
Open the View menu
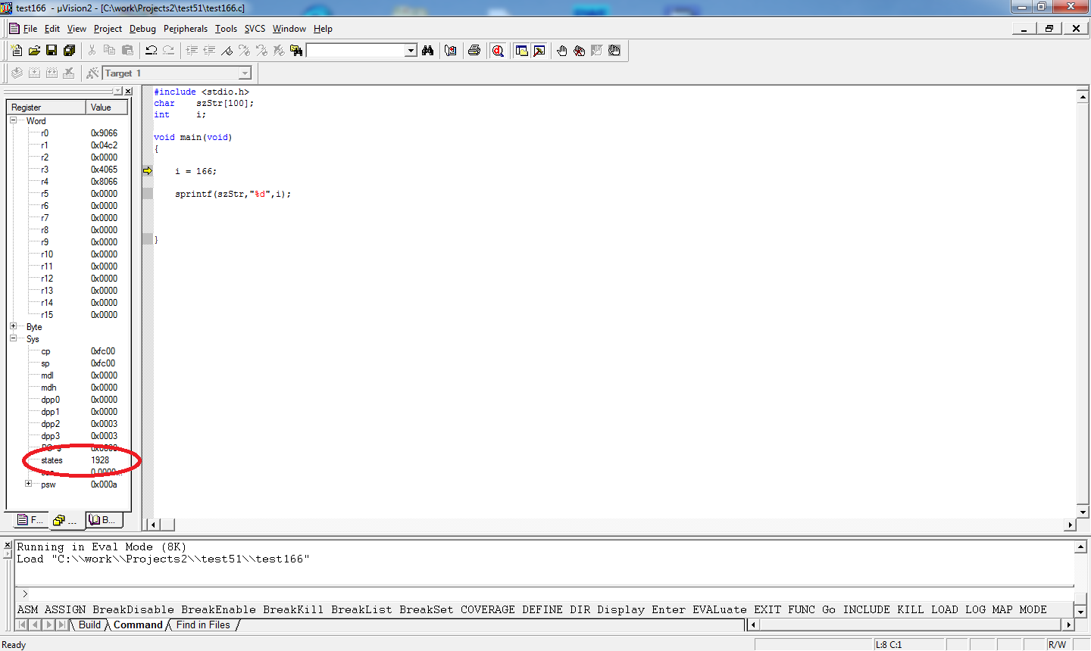coord(77,29)
